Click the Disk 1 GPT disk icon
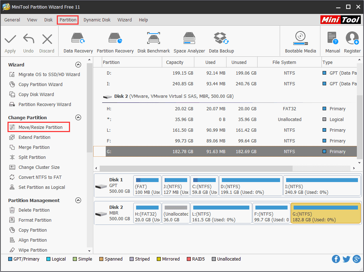 [101, 186]
